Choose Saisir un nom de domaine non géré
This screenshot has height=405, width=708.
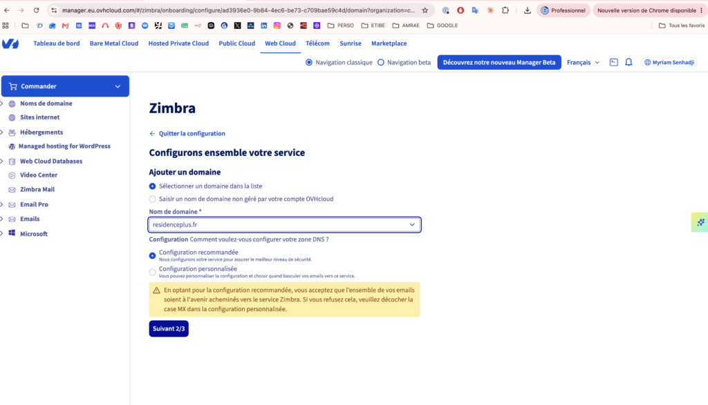point(152,199)
